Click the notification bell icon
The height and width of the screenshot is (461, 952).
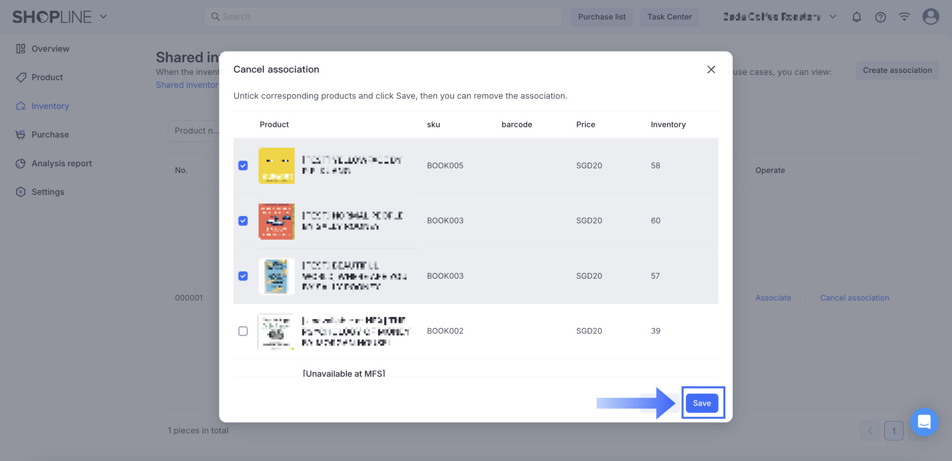(x=856, y=17)
